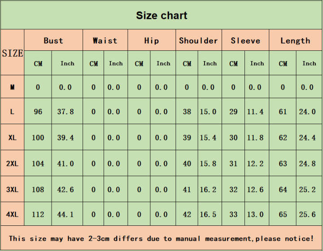Click shoulder inch value 15.4

[x=208, y=138]
